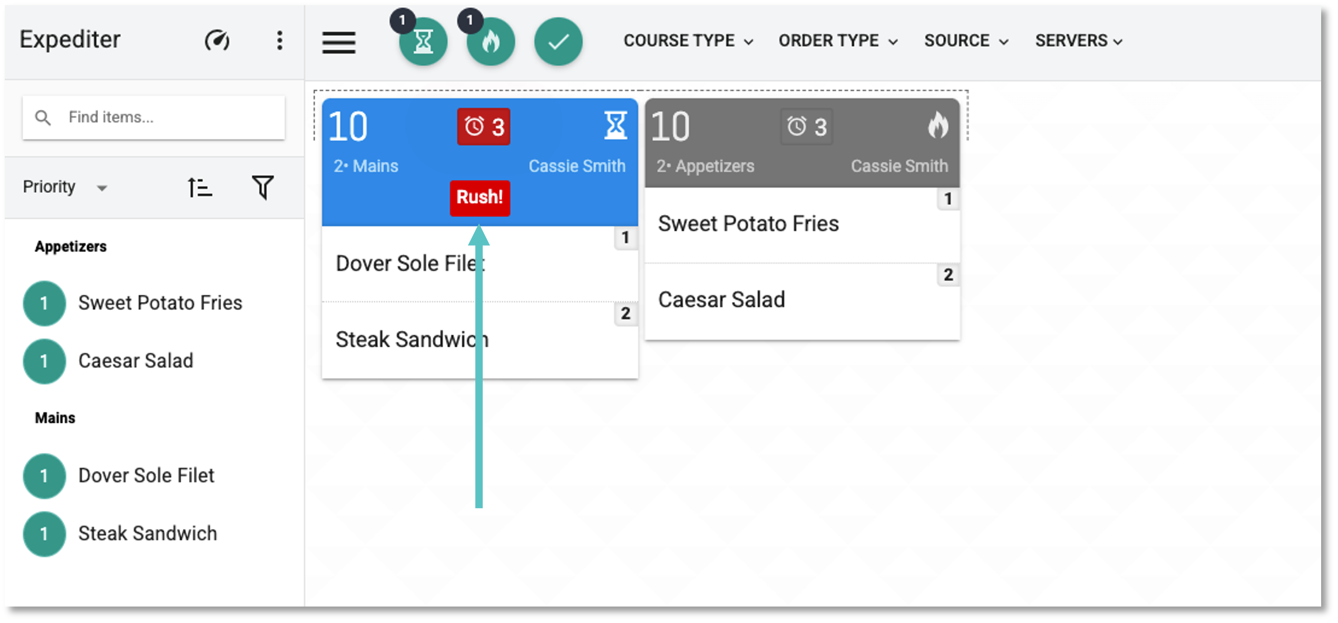Click the flame icon on Appetizers ticket
This screenshot has width=1338, height=623.
click(938, 125)
